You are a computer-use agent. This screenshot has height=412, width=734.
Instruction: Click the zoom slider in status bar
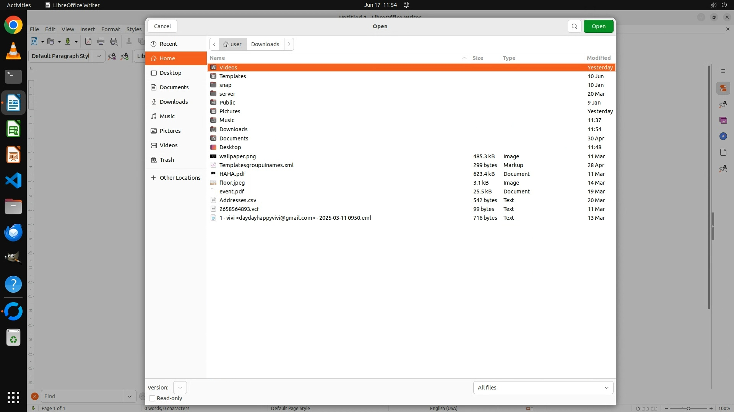[688, 409]
